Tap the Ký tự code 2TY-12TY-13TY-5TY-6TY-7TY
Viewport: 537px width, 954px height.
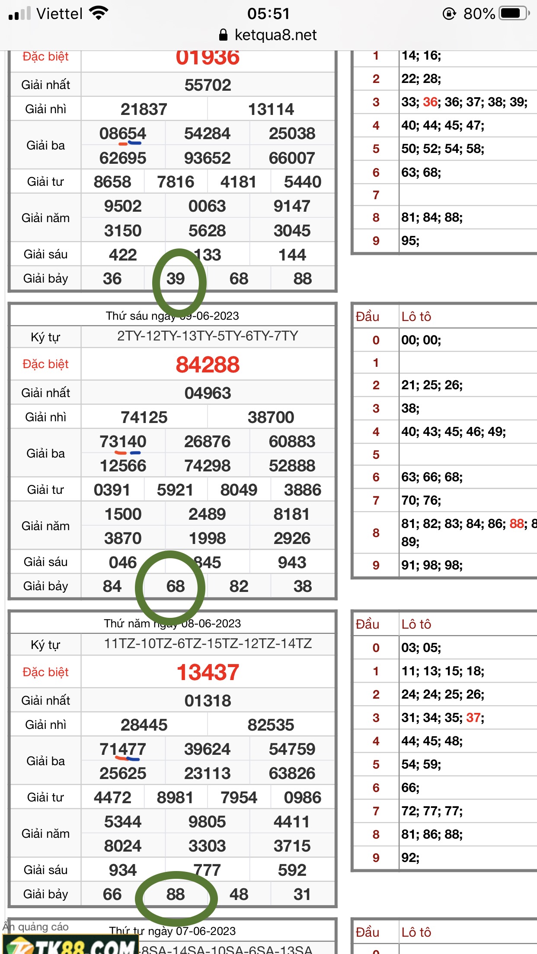[x=208, y=336]
